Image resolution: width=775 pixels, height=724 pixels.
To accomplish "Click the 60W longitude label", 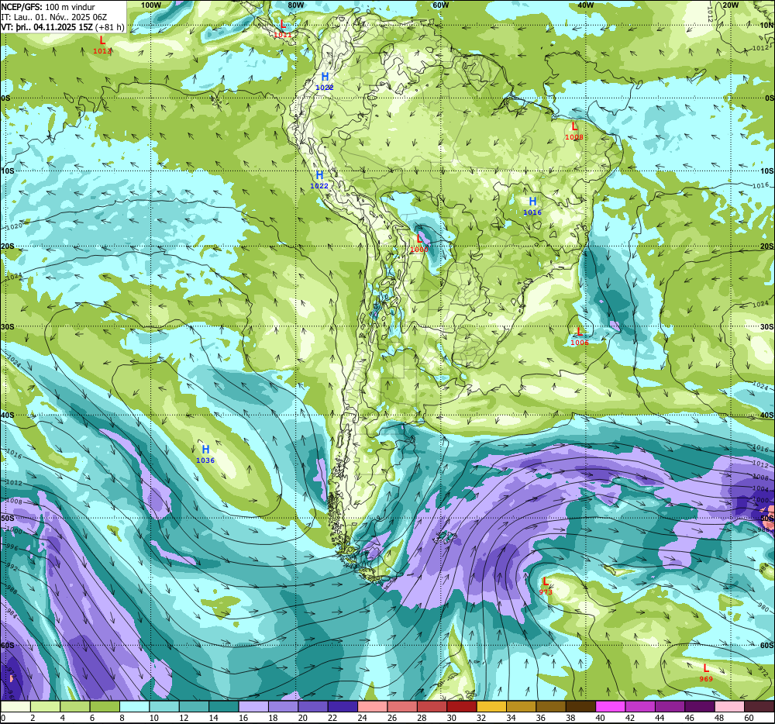I will click(x=440, y=5).
